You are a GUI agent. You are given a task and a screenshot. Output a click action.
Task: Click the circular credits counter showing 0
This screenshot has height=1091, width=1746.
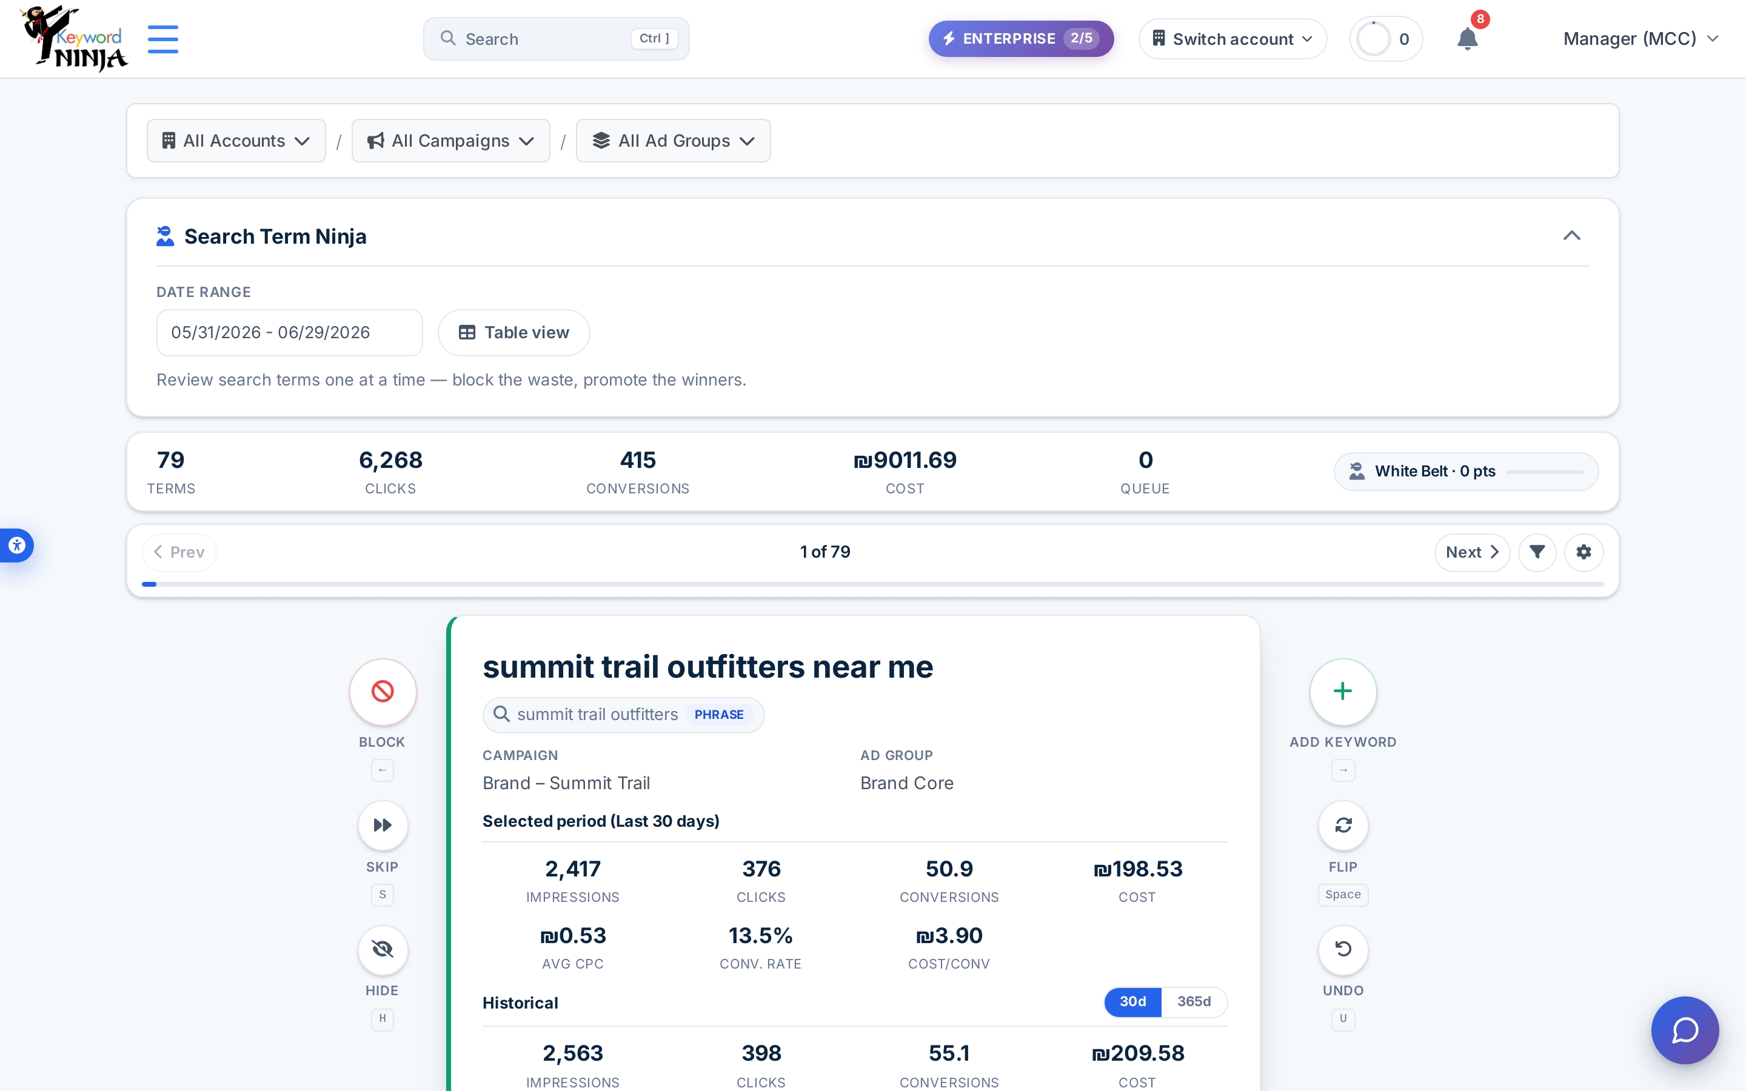coord(1385,39)
